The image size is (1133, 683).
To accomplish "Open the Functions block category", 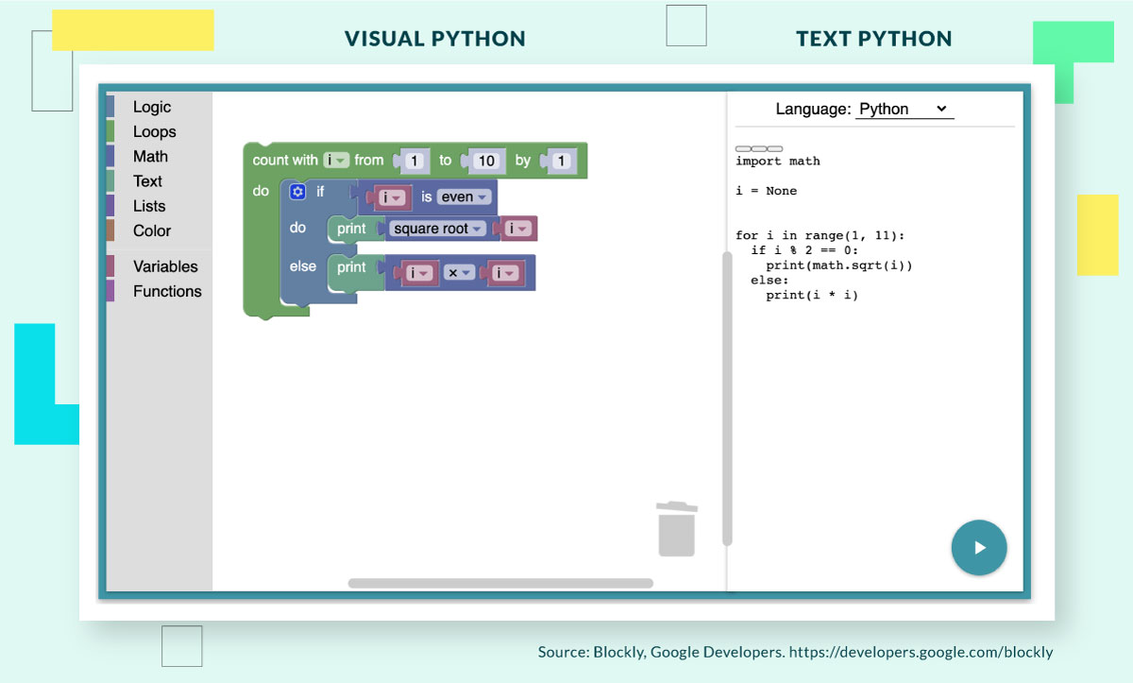I will pyautogui.click(x=167, y=291).
